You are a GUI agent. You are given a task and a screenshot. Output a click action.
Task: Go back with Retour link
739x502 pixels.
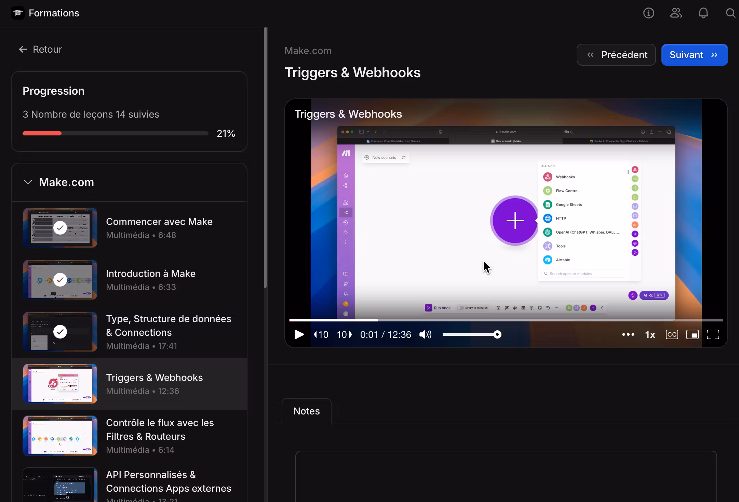[40, 50]
